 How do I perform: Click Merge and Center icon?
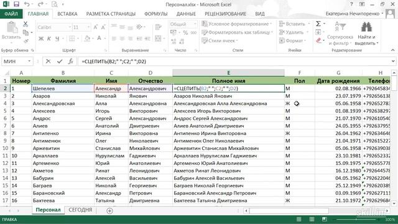158,39
